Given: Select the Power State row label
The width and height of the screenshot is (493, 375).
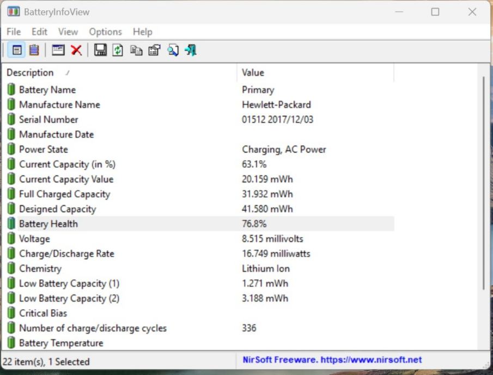Looking at the screenshot, I should 44,149.
